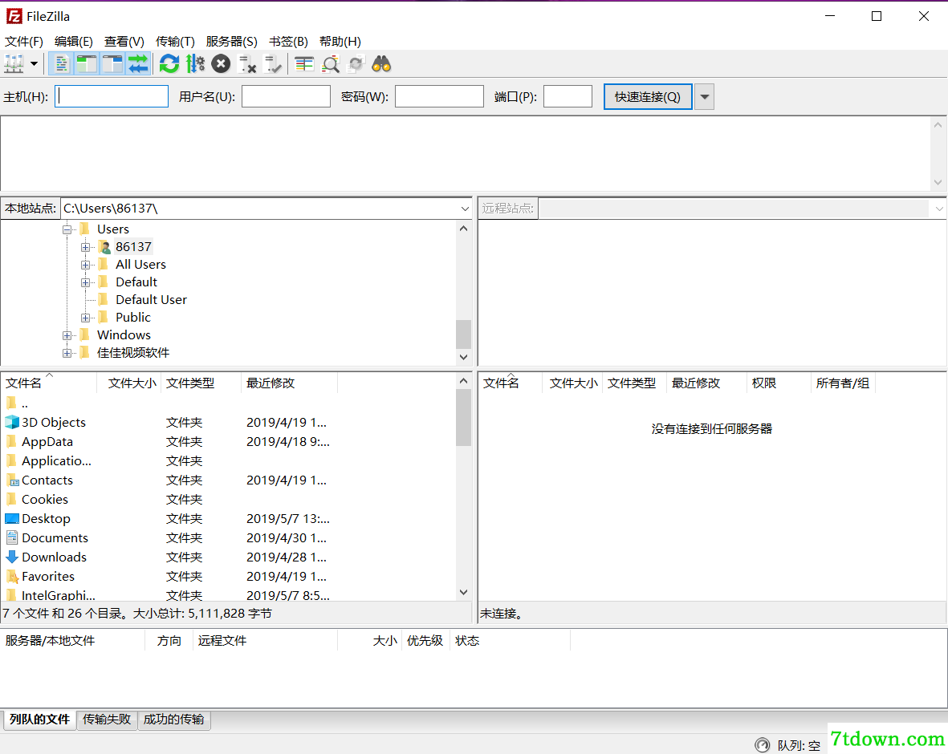
Task: Open the 书签(B) menu
Action: (x=288, y=41)
